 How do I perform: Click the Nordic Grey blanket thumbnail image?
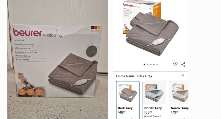pyautogui.click(x=154, y=93)
